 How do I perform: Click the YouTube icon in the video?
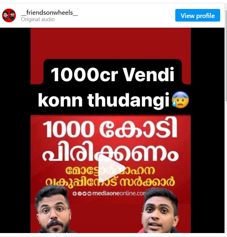89,194
